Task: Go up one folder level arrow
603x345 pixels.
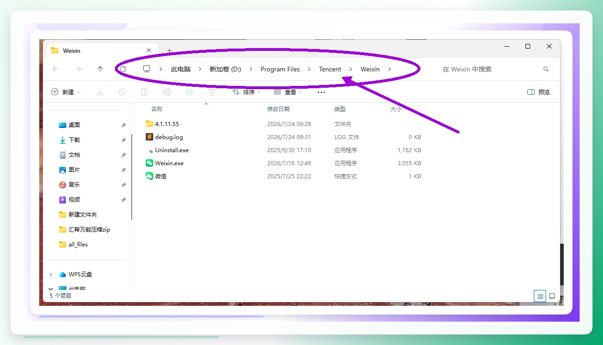Action: point(100,69)
